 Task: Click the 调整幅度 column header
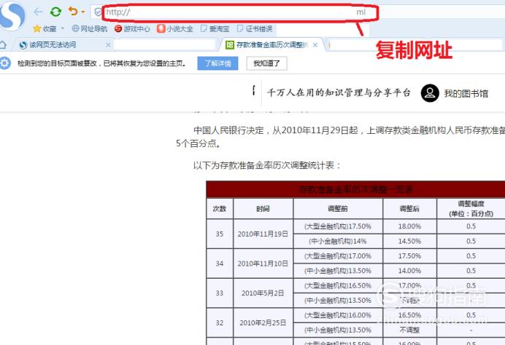(x=471, y=209)
